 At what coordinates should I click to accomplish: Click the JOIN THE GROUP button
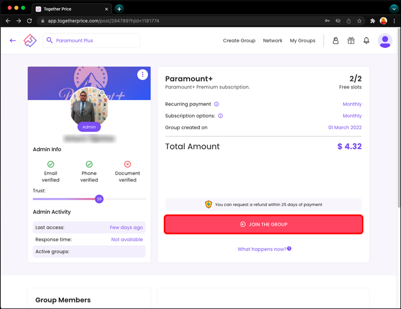264,224
